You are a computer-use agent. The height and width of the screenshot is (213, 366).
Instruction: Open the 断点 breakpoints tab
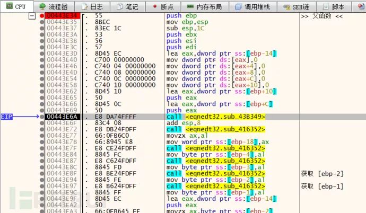click(163, 6)
